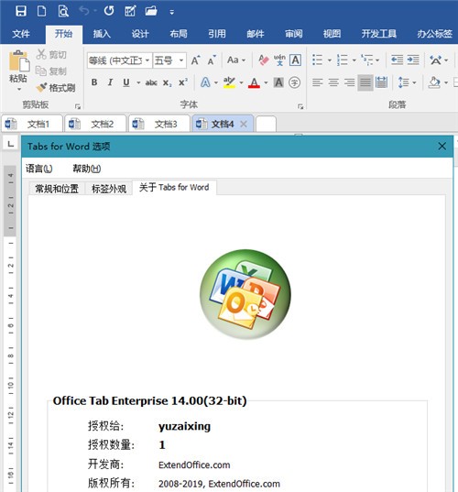Switch to the 插入 ribbon tab
The height and width of the screenshot is (492, 458).
(x=102, y=34)
